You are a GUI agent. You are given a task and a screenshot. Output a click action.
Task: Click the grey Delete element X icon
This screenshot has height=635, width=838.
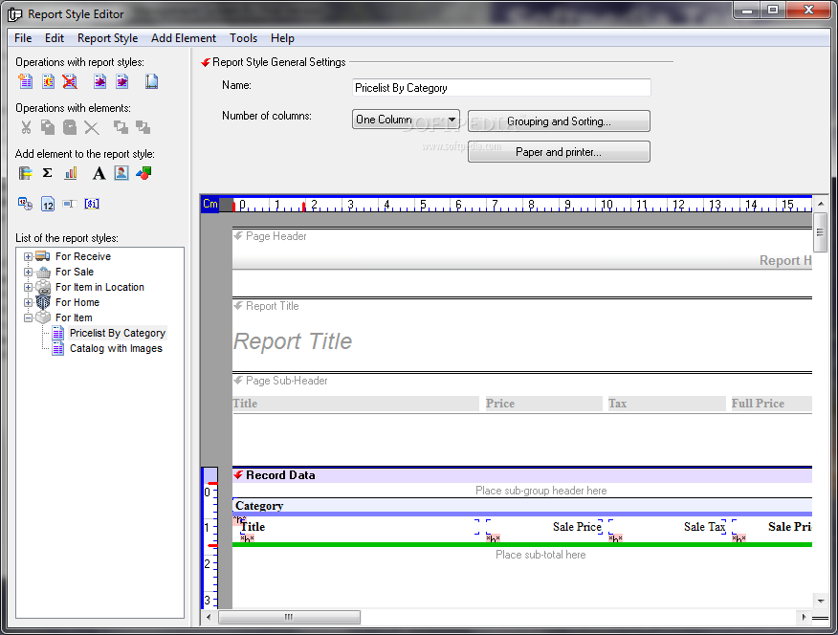pyautogui.click(x=92, y=127)
